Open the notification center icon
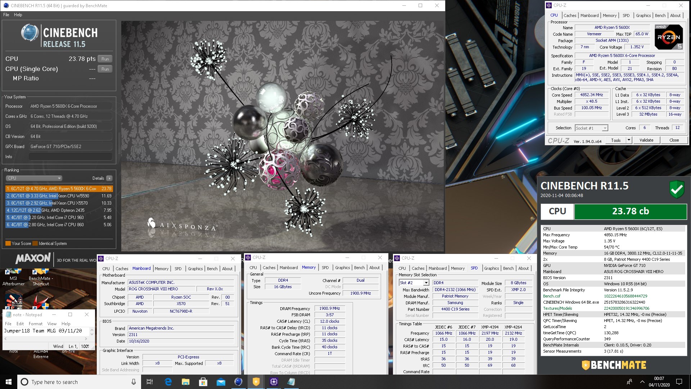 coord(679,382)
